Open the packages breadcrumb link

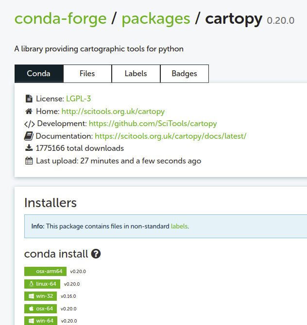click(x=156, y=19)
